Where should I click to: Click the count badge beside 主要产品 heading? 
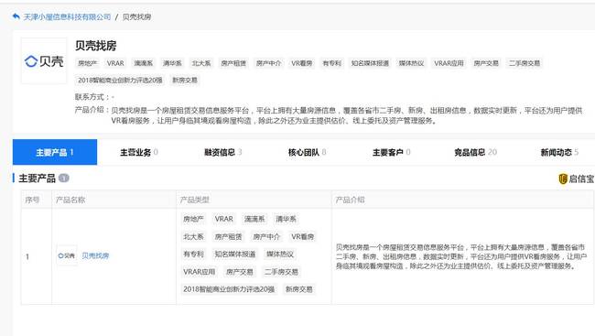[x=64, y=178]
